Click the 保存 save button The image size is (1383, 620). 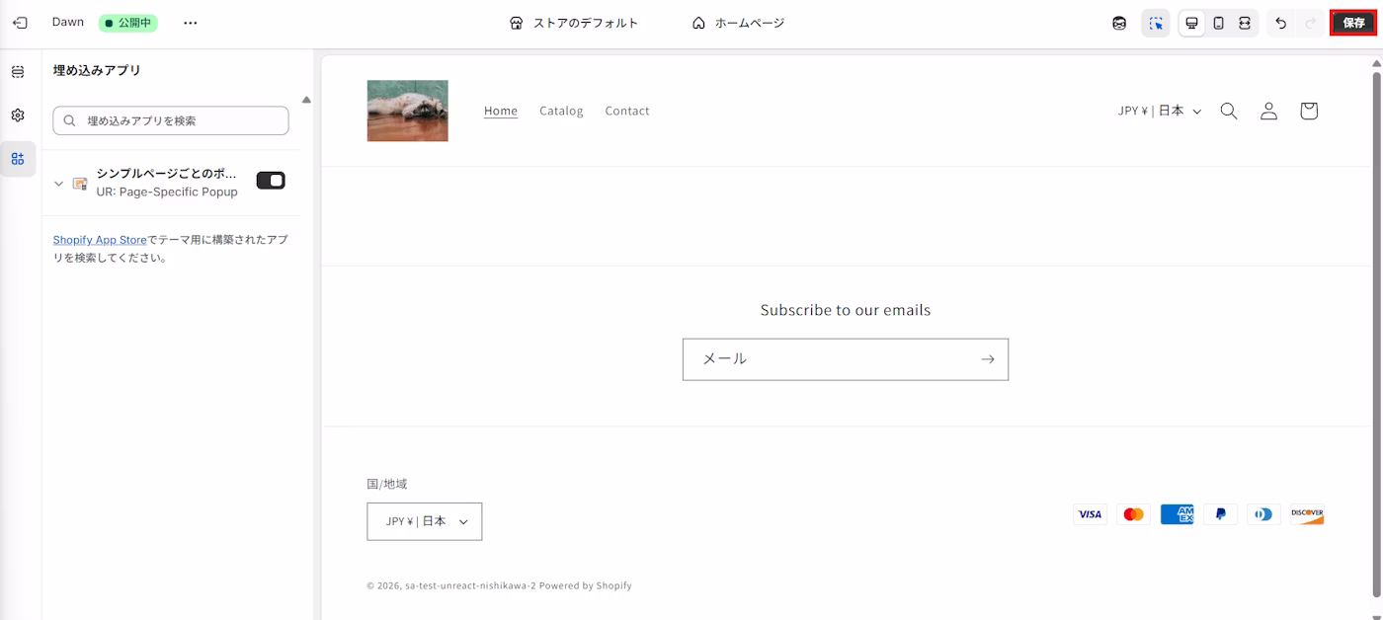coord(1352,23)
